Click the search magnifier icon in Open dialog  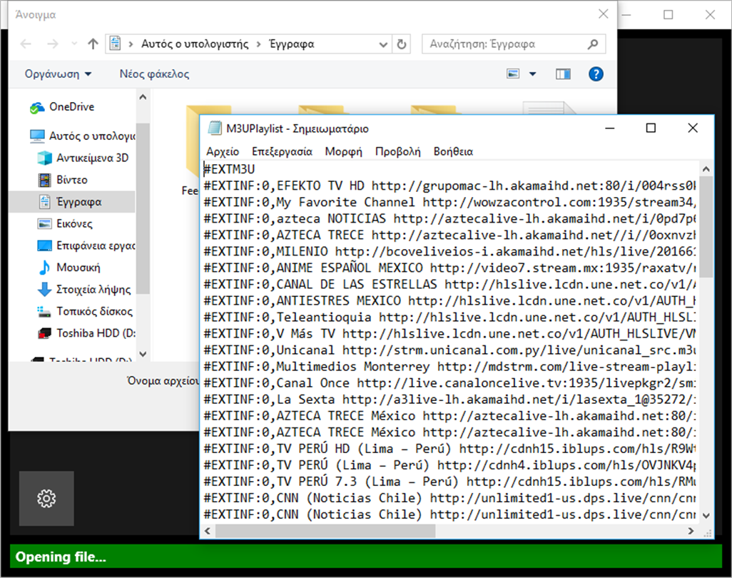click(592, 44)
